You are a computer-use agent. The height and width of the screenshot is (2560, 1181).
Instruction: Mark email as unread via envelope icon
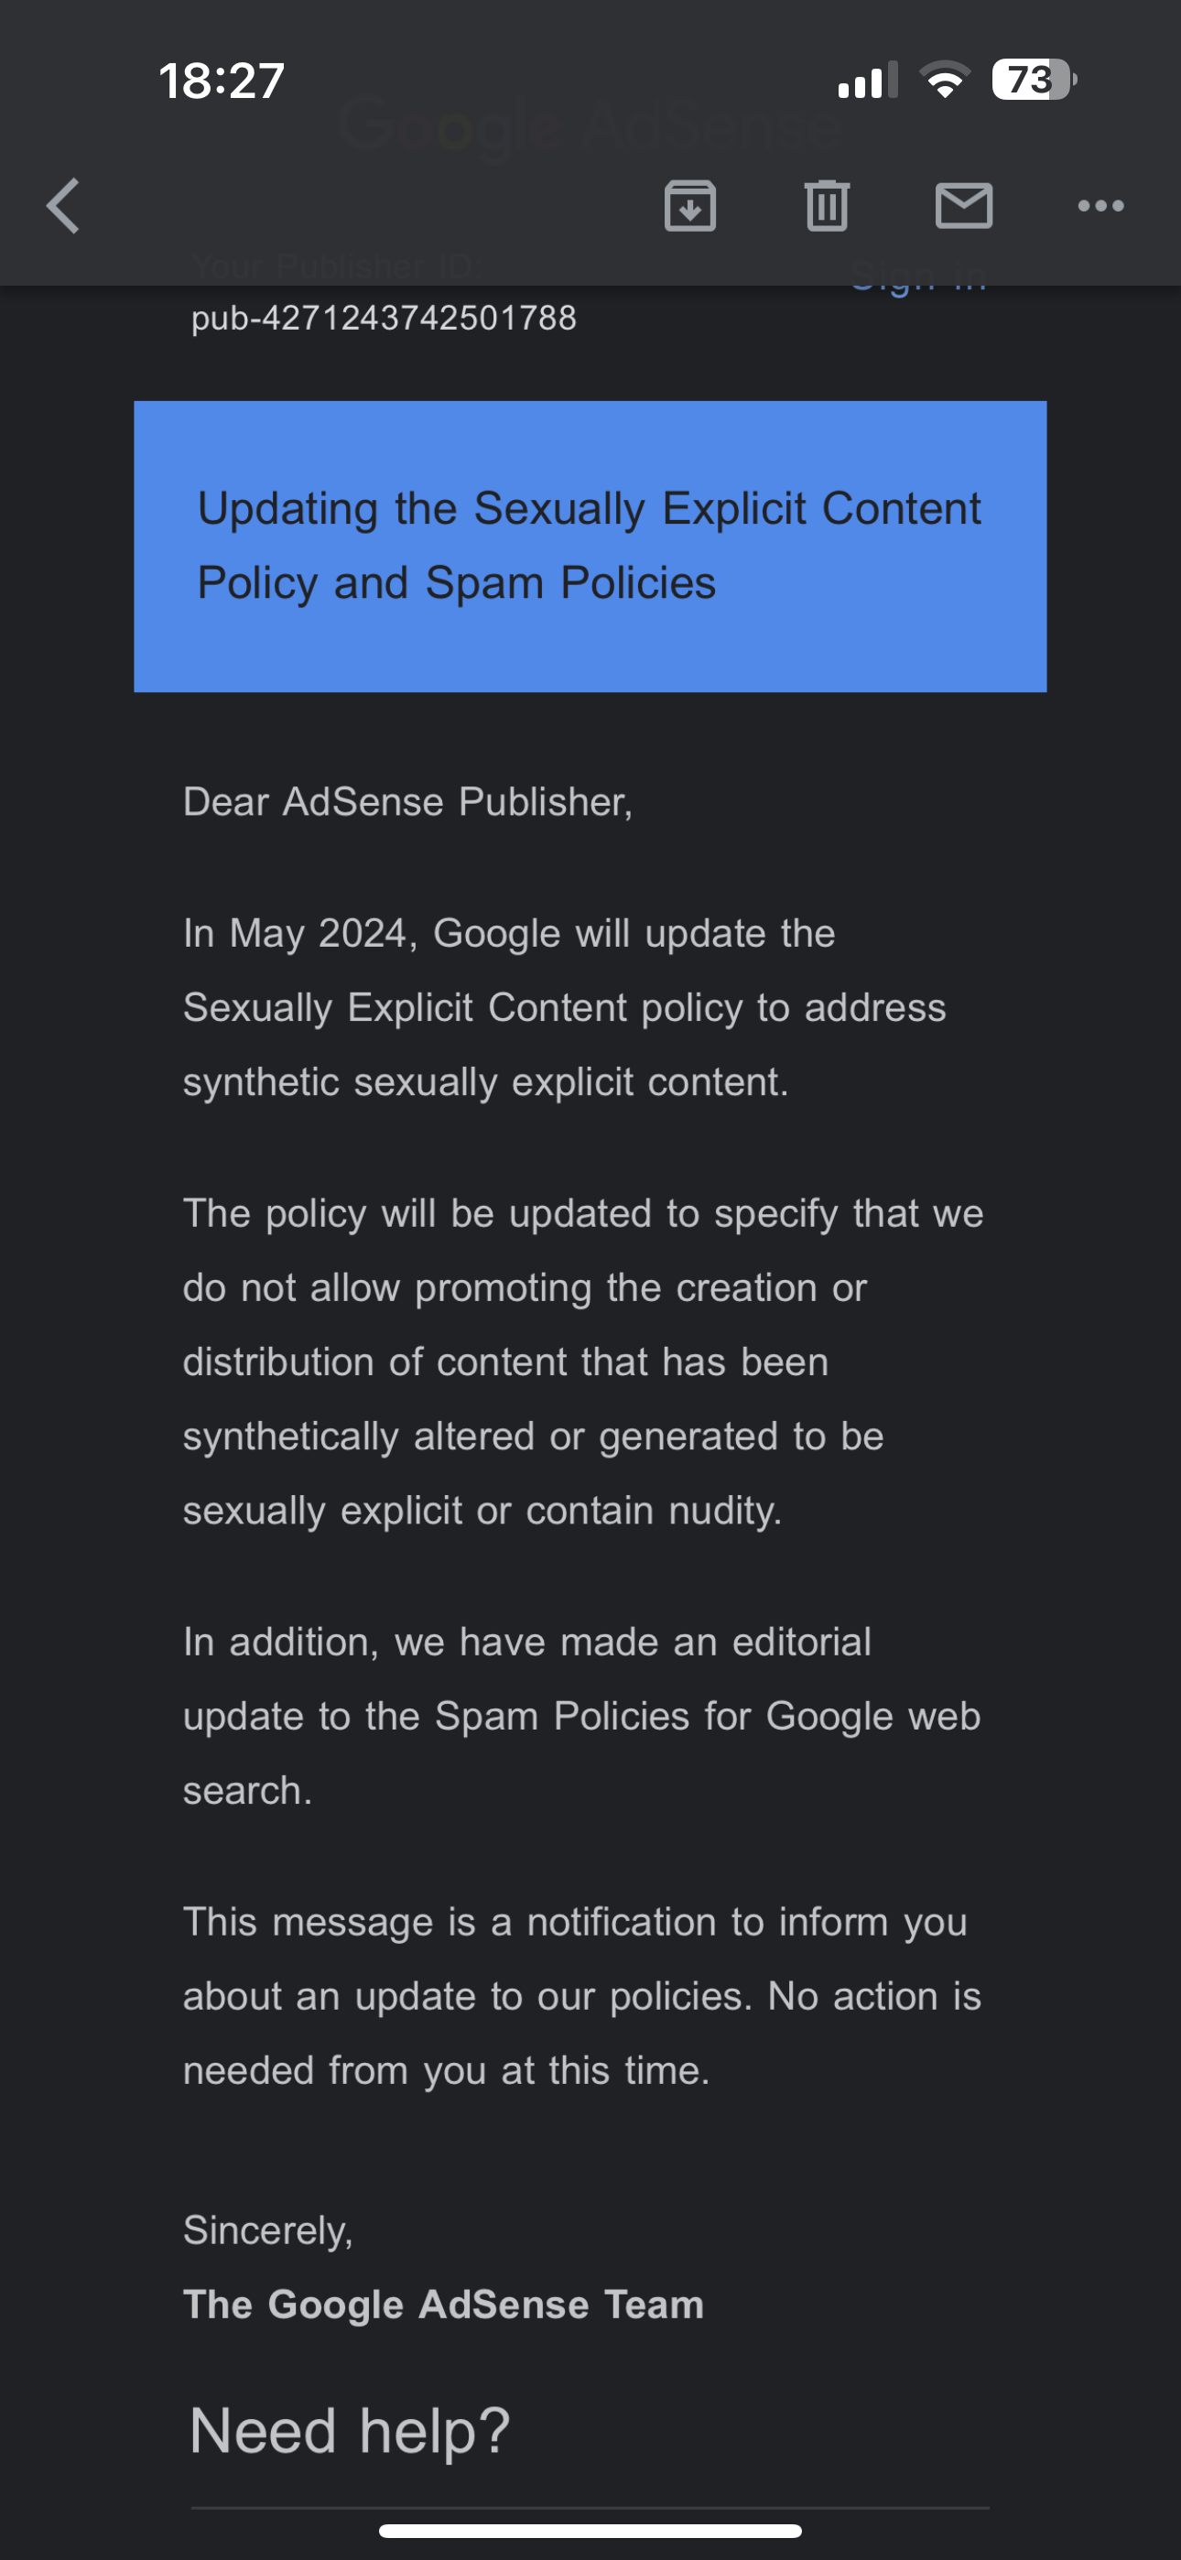coord(963,207)
